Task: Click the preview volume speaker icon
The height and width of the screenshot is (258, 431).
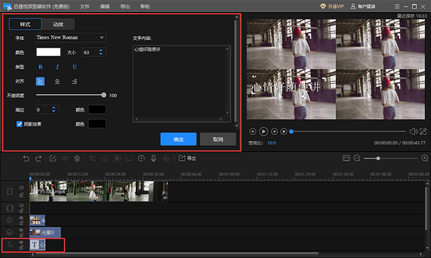Action: (413, 132)
